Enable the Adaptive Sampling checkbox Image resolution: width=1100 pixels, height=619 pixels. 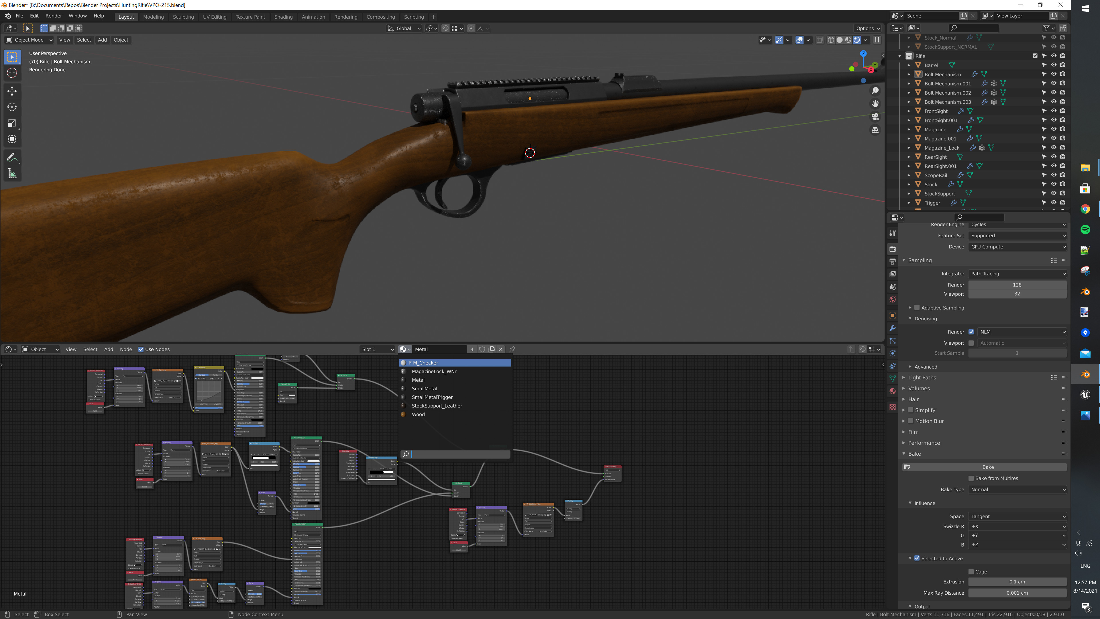917,307
